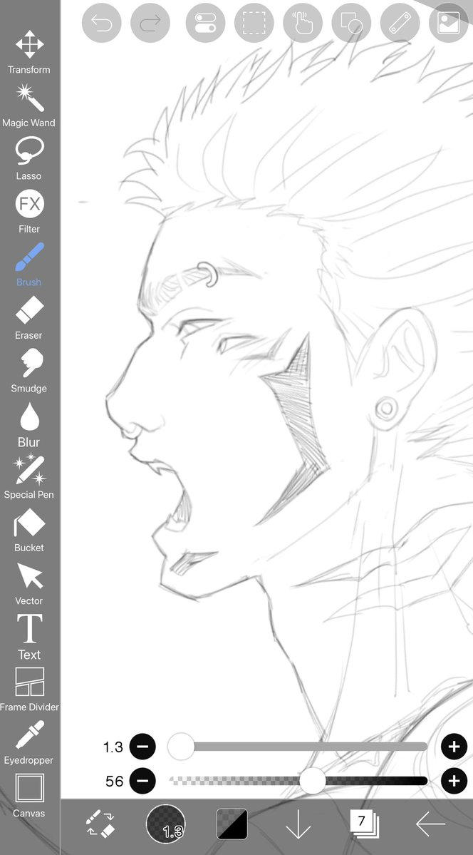Open the material image icon
473x855 pixels.
point(449,23)
